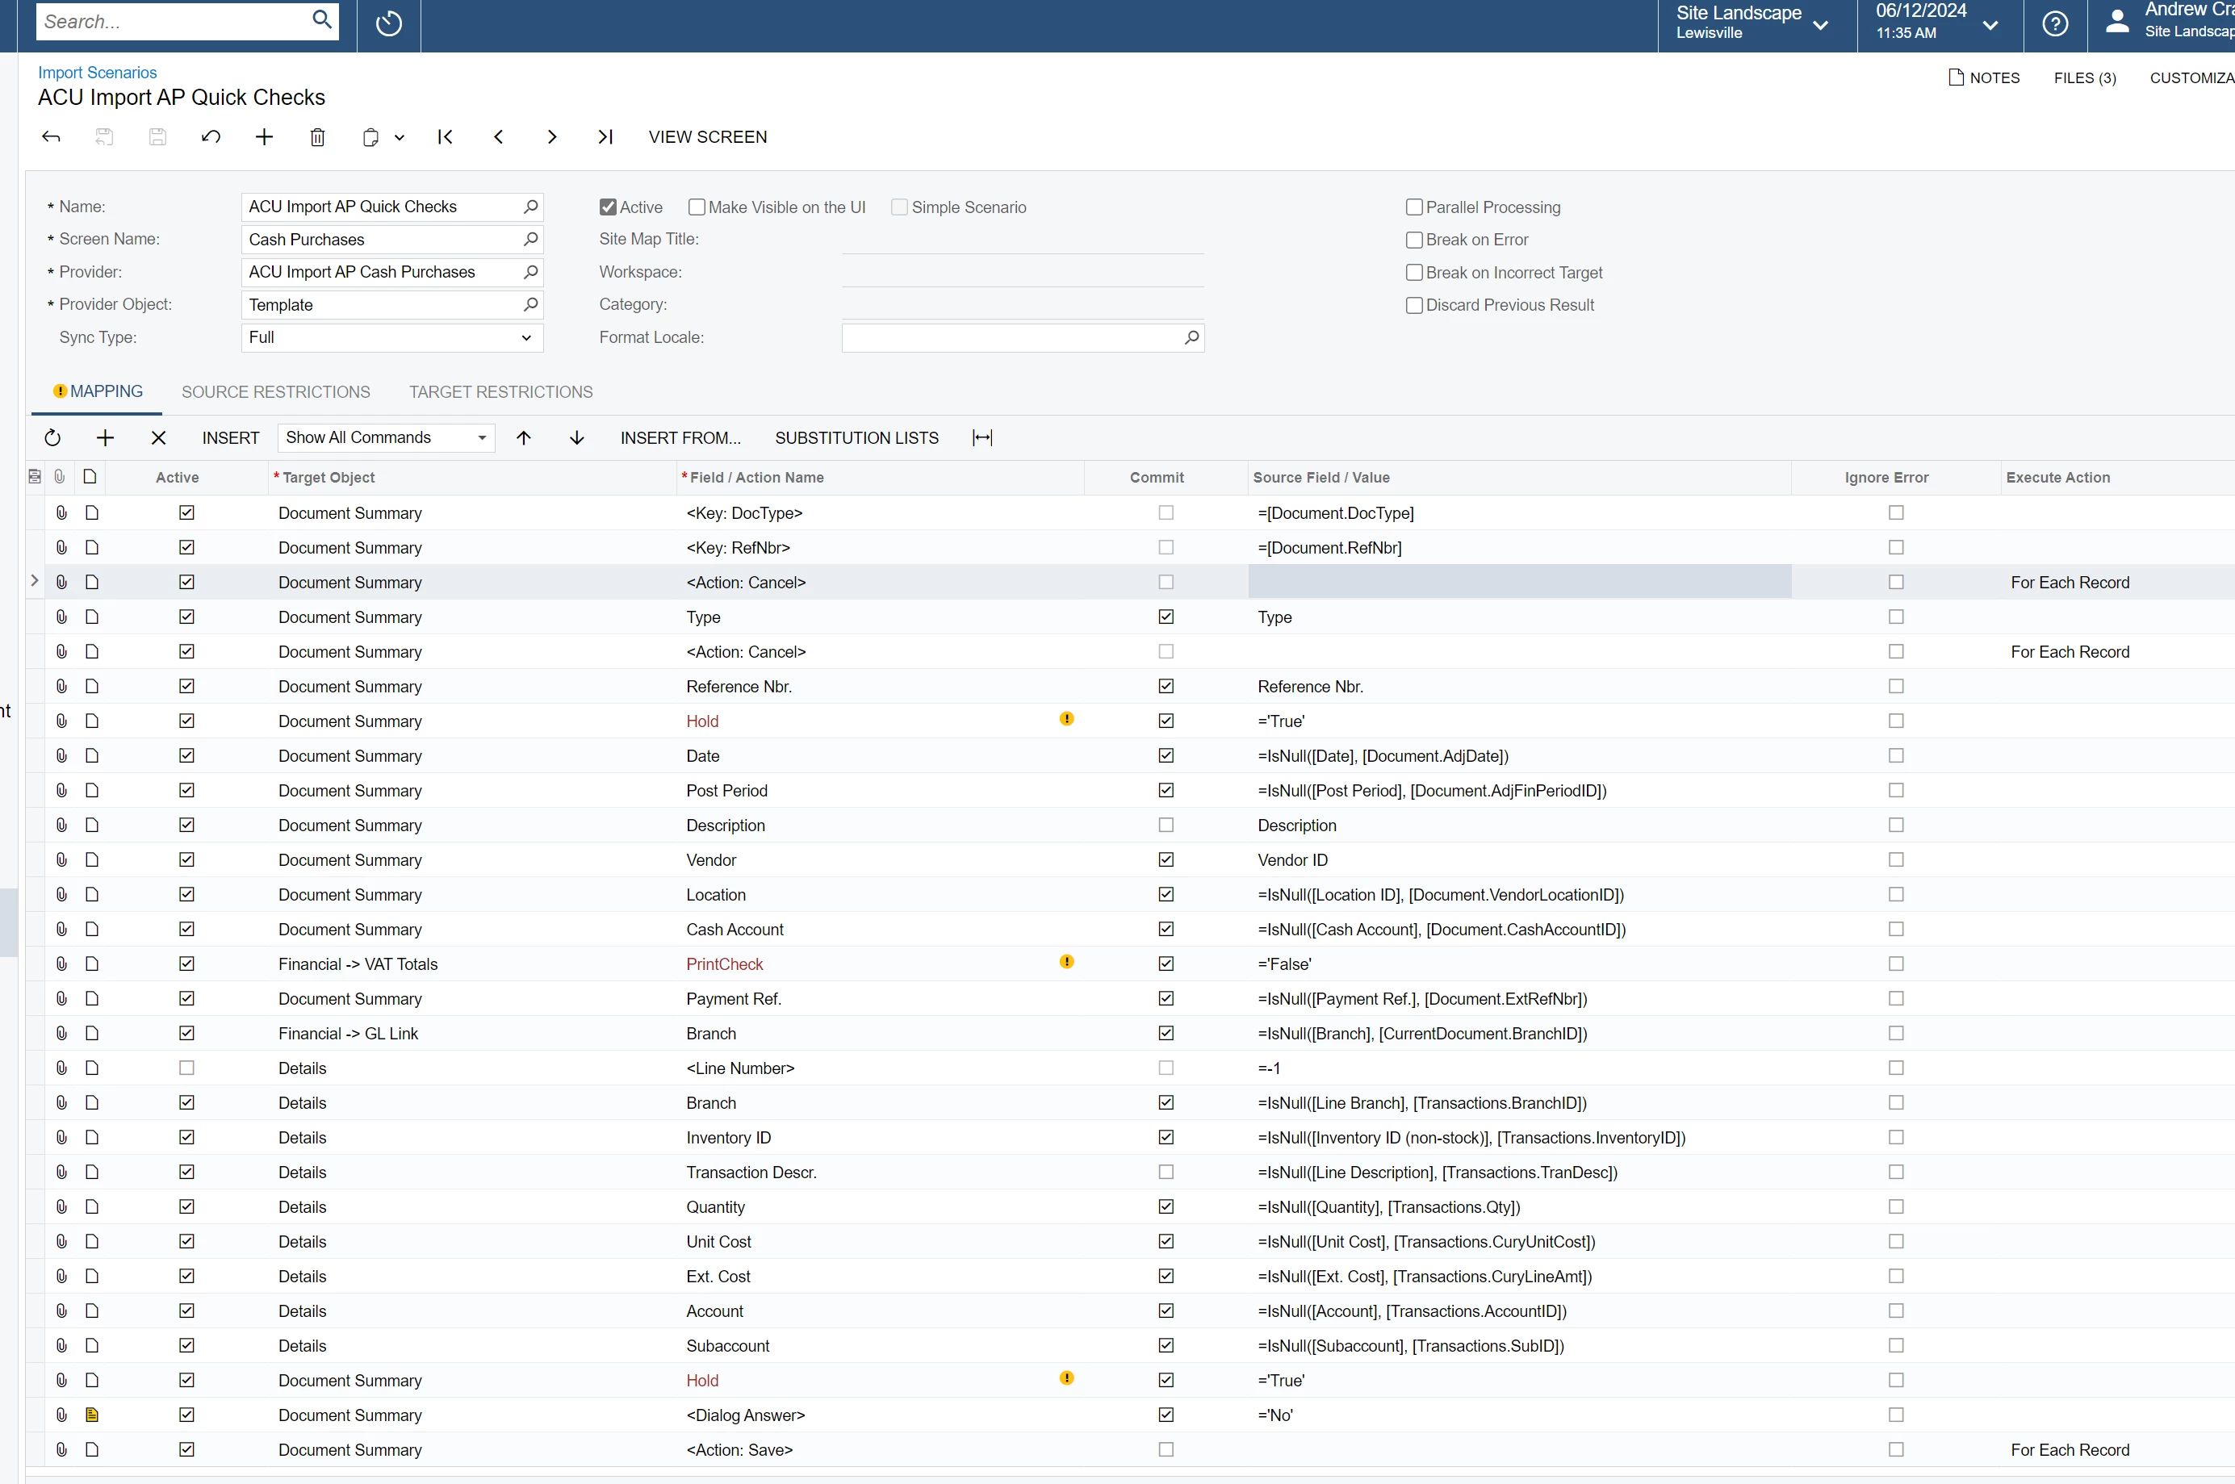Open the Import Scenarios breadcrumb link
2235x1484 pixels.
tap(97, 73)
